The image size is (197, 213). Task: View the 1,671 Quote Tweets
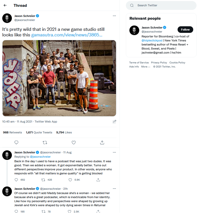tap(39, 132)
